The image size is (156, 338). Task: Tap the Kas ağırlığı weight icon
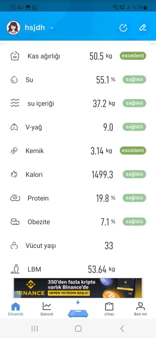click(15, 56)
